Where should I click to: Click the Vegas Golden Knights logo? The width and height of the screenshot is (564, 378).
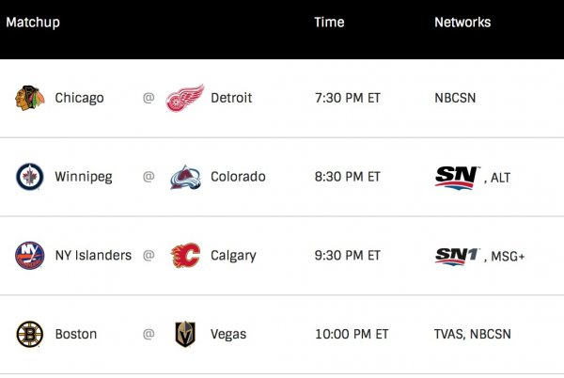click(x=185, y=334)
